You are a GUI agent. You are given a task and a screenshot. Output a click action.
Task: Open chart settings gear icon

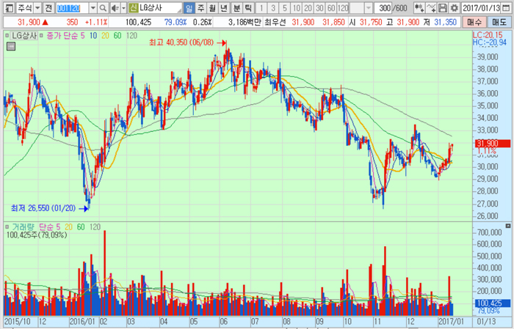455,7
